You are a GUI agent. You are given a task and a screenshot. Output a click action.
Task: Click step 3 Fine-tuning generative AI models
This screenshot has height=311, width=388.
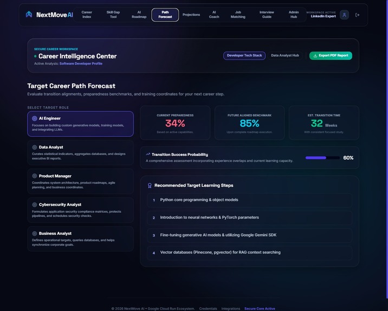tap(249, 235)
